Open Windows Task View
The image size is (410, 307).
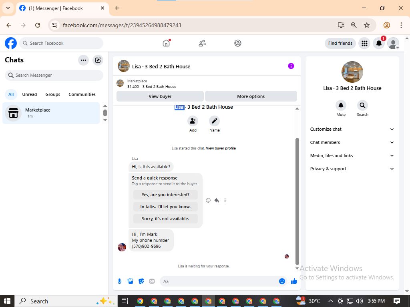[x=125, y=301]
